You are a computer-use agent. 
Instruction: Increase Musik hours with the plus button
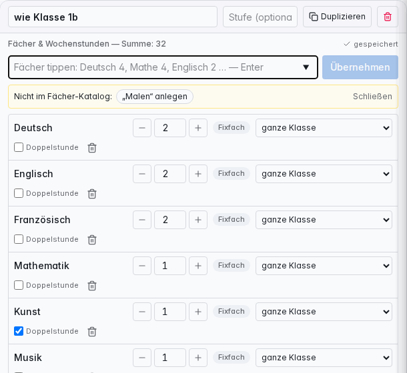pyautogui.click(x=198, y=358)
